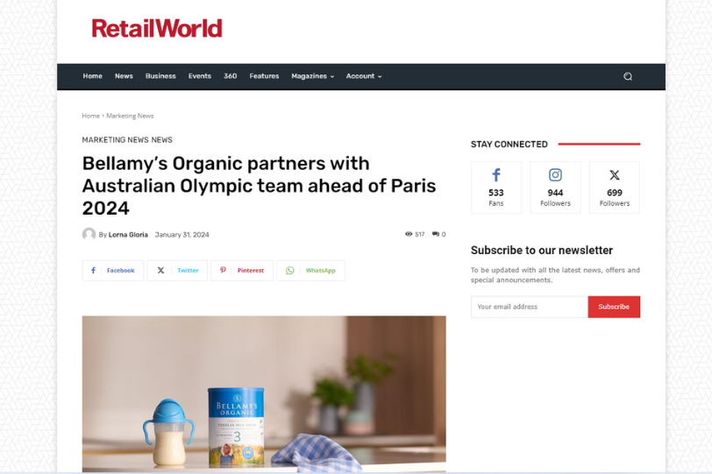
Task: Click the views eye icon
Action: [409, 234]
